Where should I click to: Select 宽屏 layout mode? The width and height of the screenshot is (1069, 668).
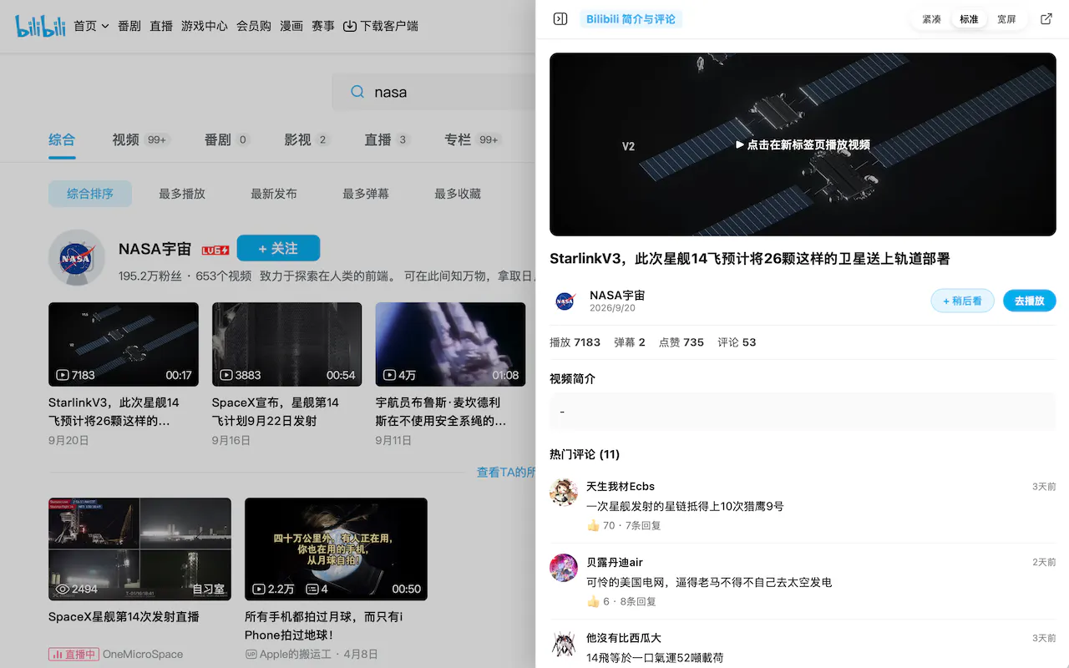click(x=1006, y=19)
